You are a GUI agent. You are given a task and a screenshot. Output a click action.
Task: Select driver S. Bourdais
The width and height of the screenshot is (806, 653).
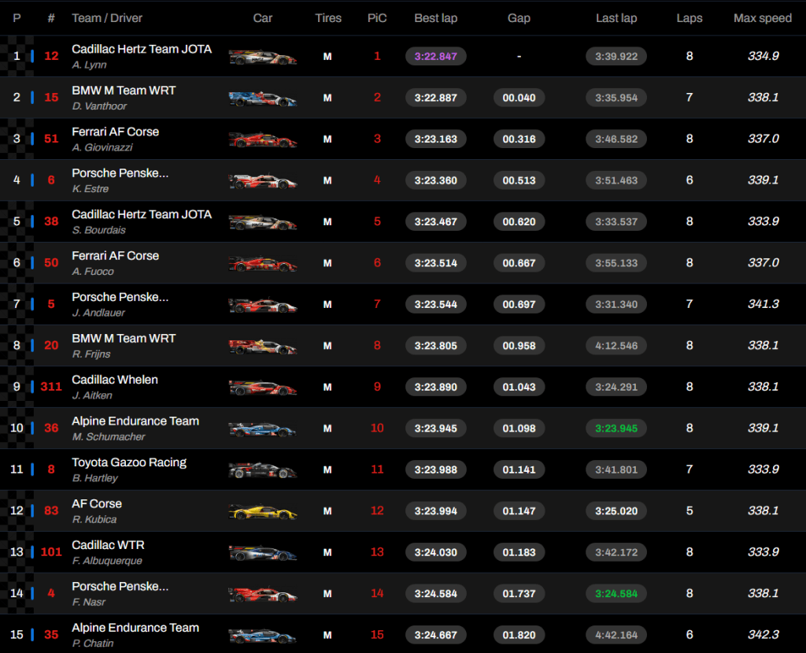tap(98, 230)
